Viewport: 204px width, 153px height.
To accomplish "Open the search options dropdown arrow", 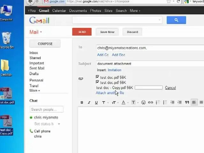I will pyautogui.click(x=159, y=20).
